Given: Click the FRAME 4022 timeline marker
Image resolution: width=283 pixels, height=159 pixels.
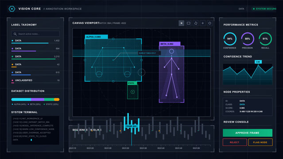Looking at the screenshot, I should click(132, 126).
